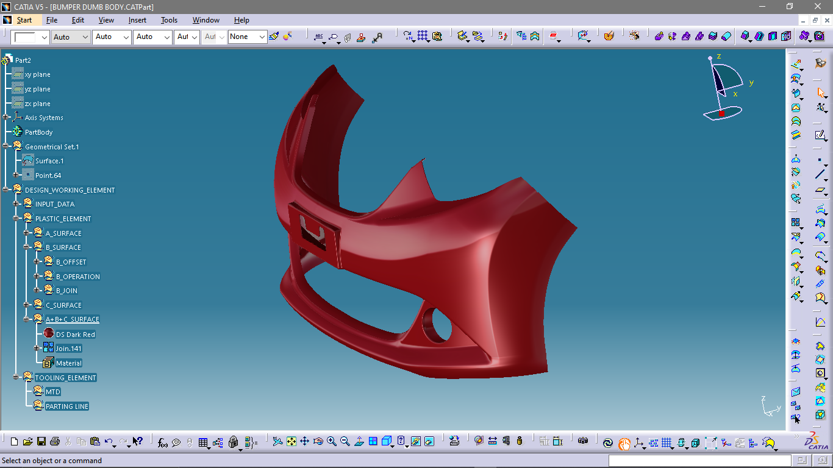Click the Painter brush icon in graphic properties
The image size is (833, 468).
pos(274,37)
